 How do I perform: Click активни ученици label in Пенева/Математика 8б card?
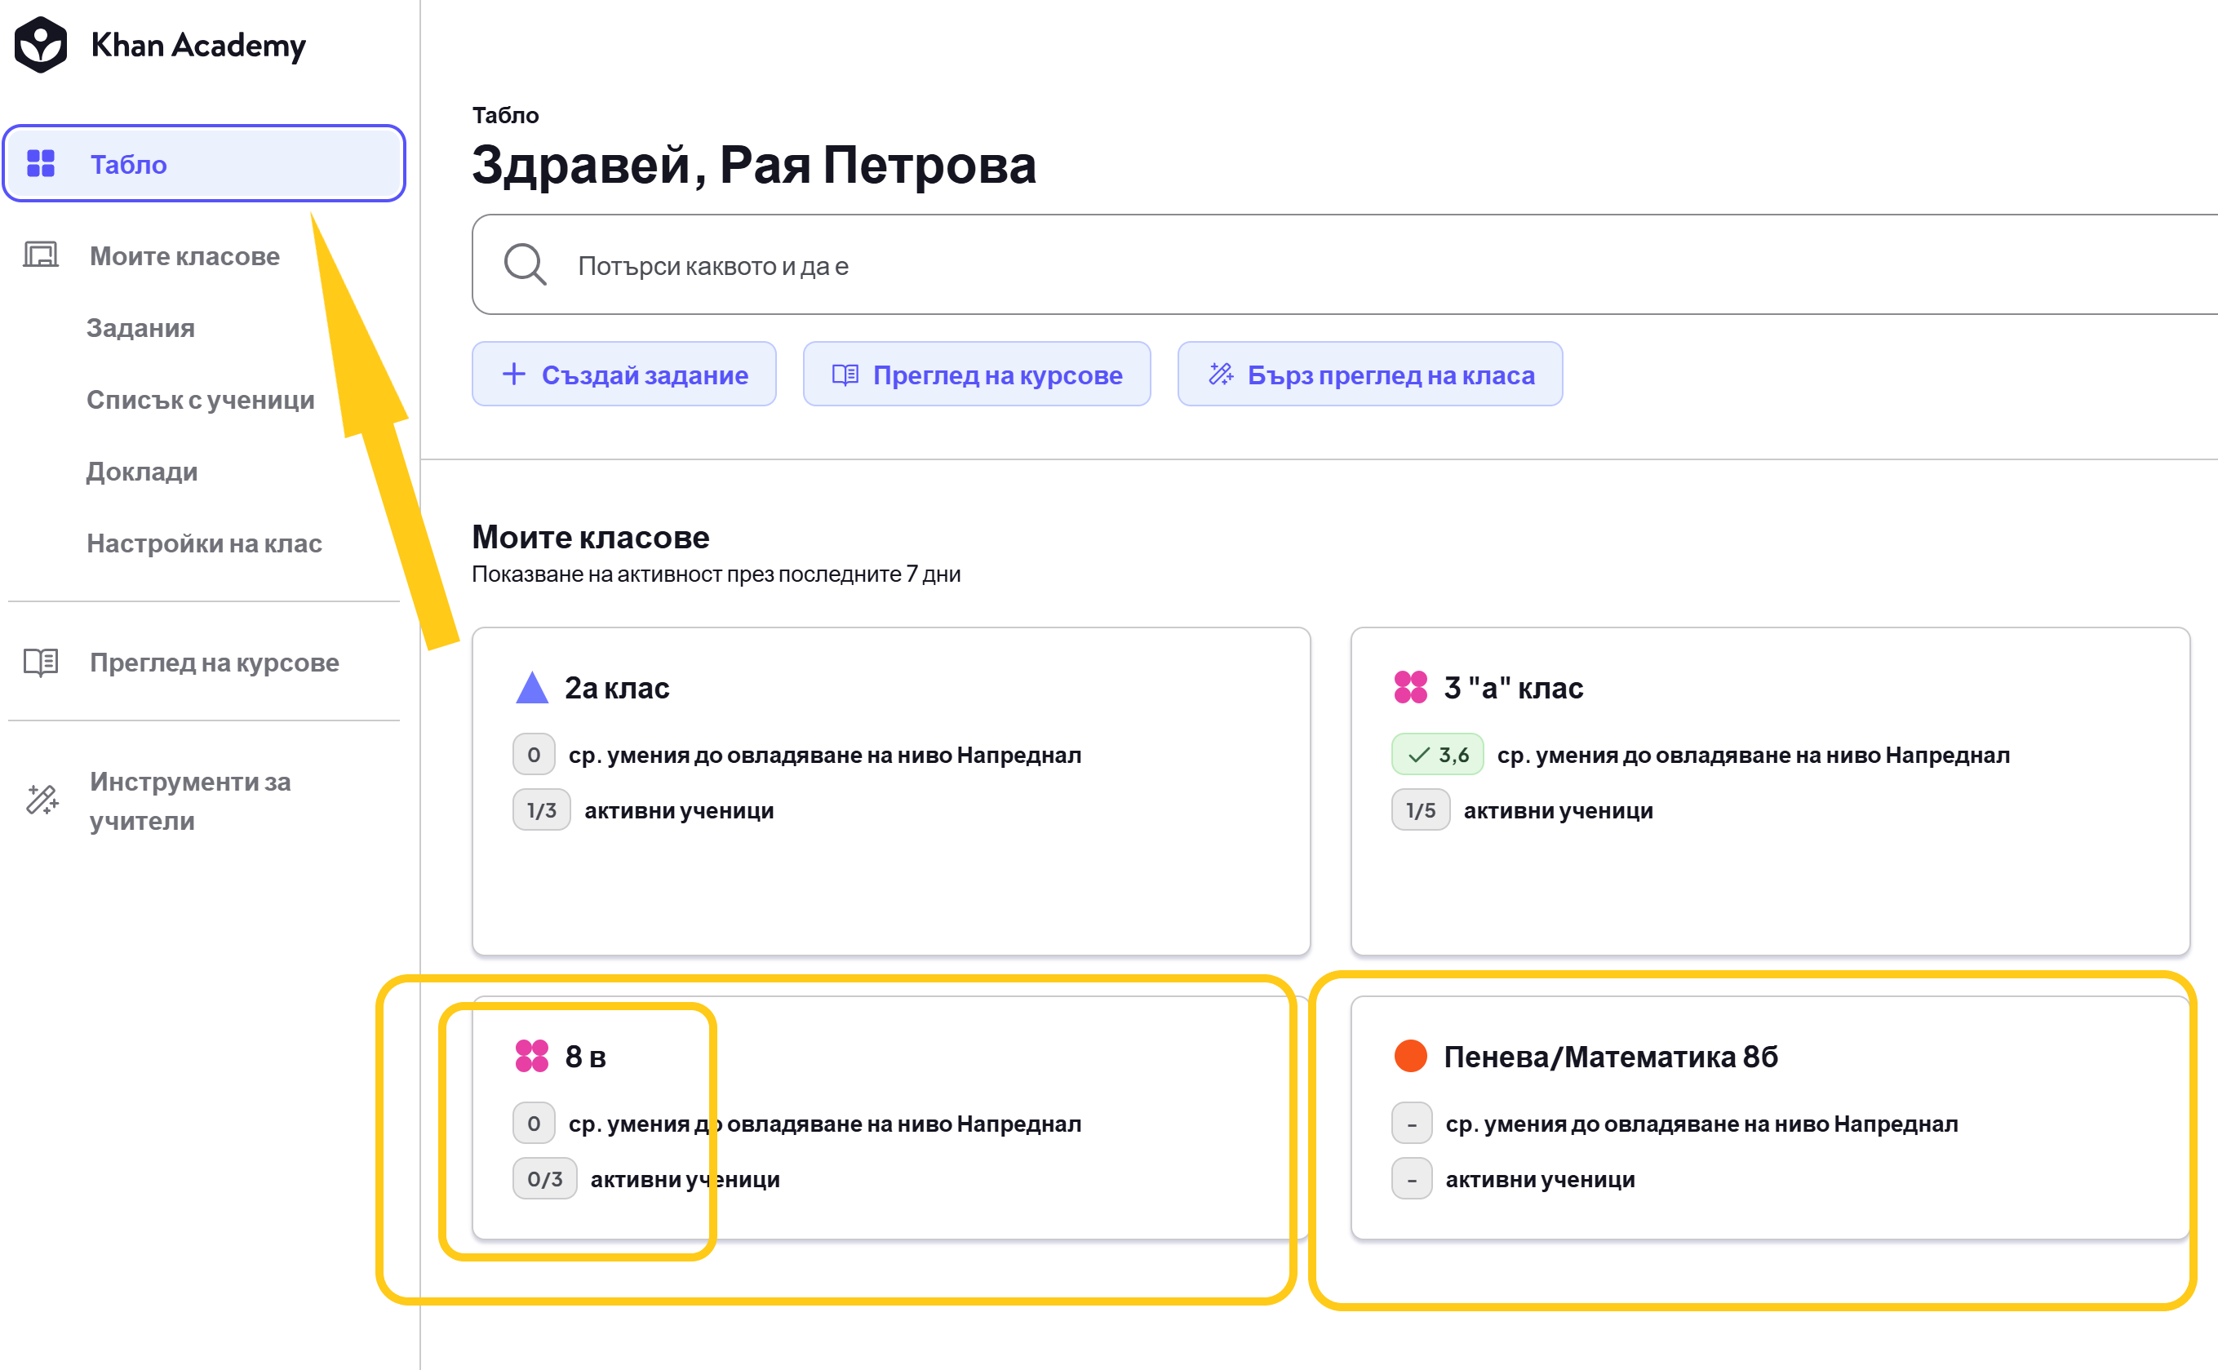click(x=1541, y=1179)
